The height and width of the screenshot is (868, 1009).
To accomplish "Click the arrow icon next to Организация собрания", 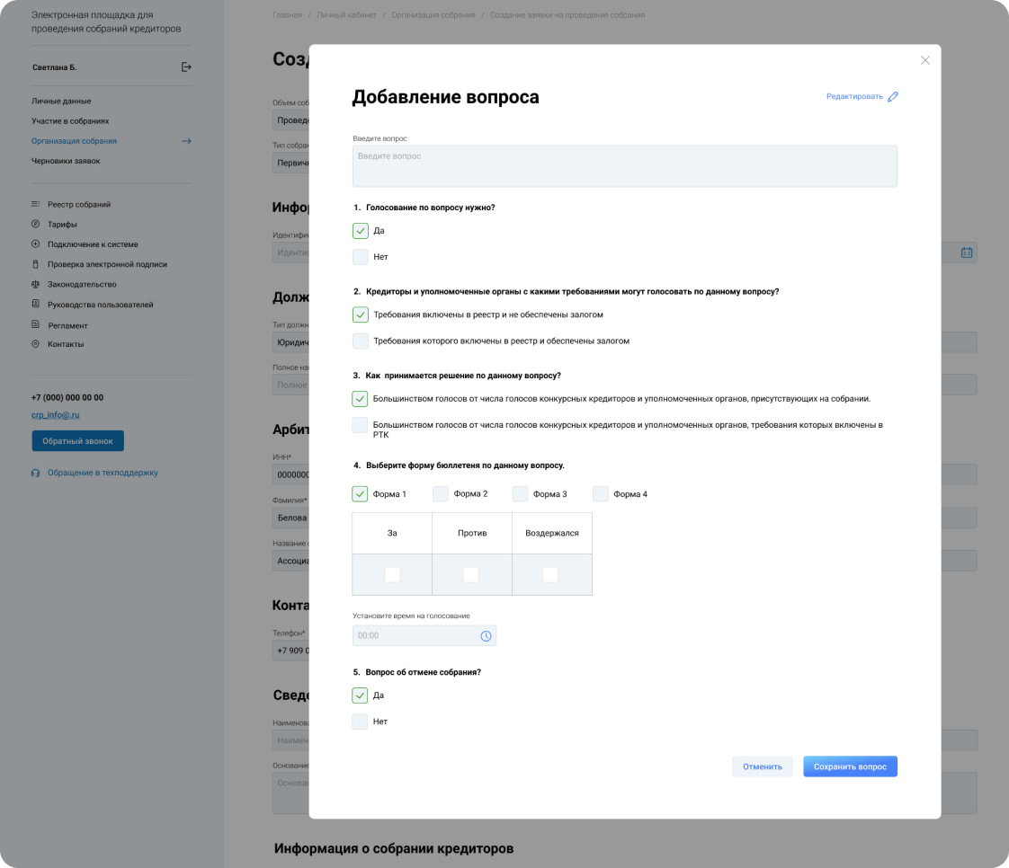I will click(186, 141).
